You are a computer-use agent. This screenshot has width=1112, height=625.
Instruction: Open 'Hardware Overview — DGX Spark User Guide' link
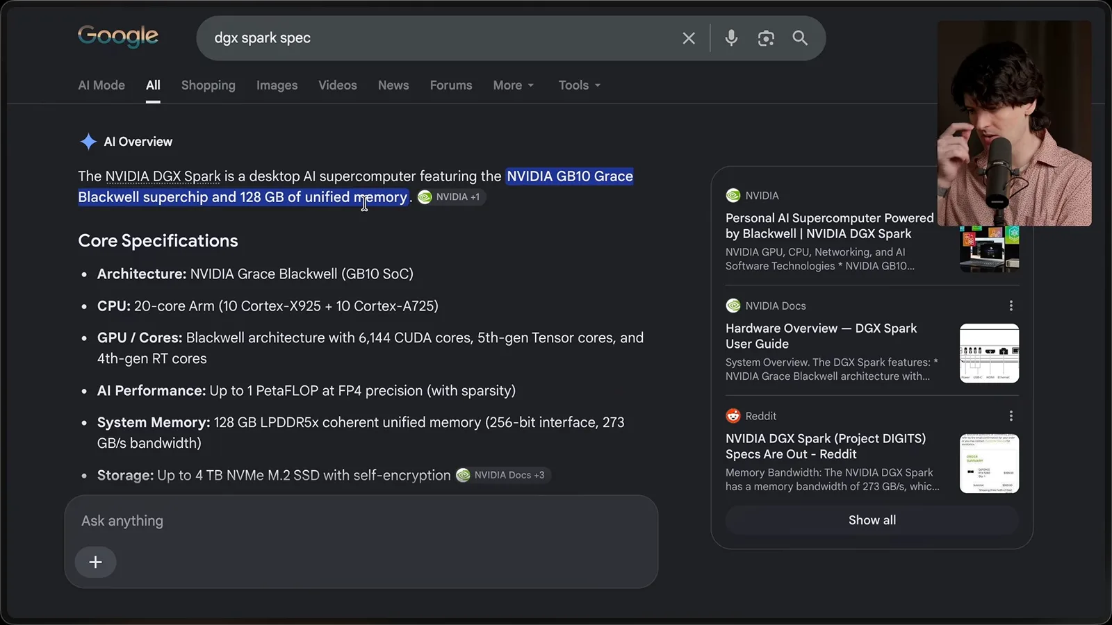pyautogui.click(x=821, y=336)
